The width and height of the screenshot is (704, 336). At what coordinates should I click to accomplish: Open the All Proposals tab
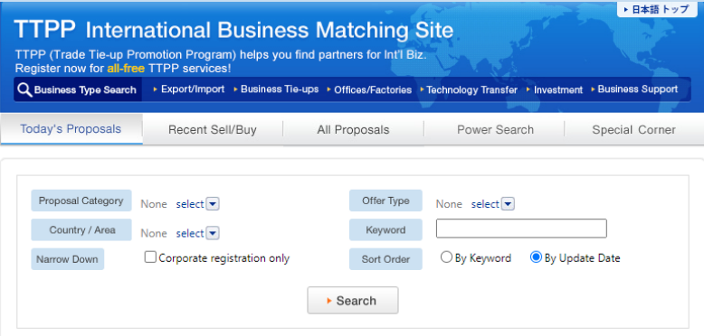pyautogui.click(x=353, y=130)
